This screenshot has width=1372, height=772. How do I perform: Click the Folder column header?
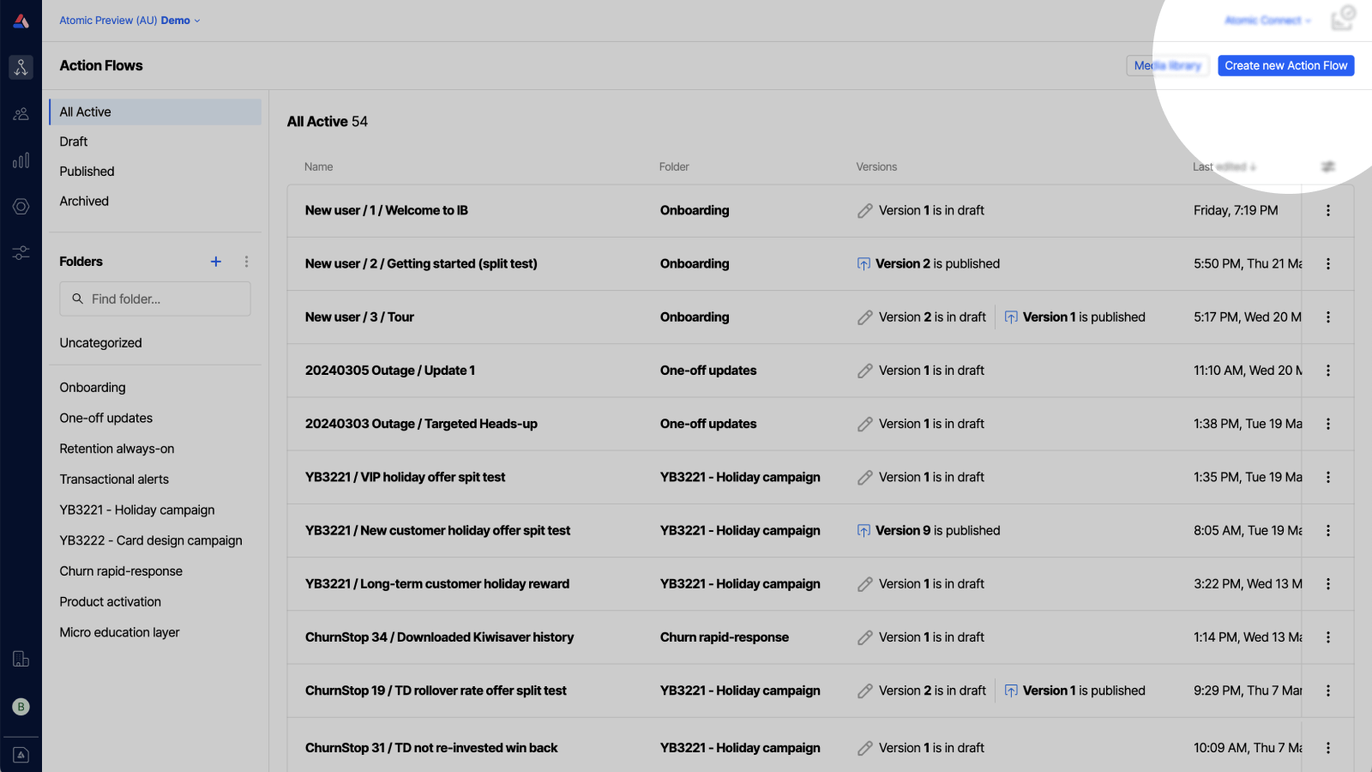point(674,167)
